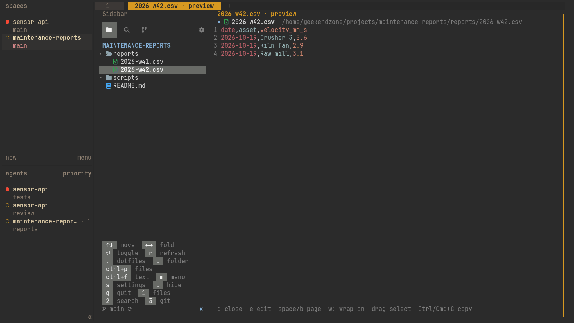
Task: Switch to tab 1
Action: tap(110, 6)
